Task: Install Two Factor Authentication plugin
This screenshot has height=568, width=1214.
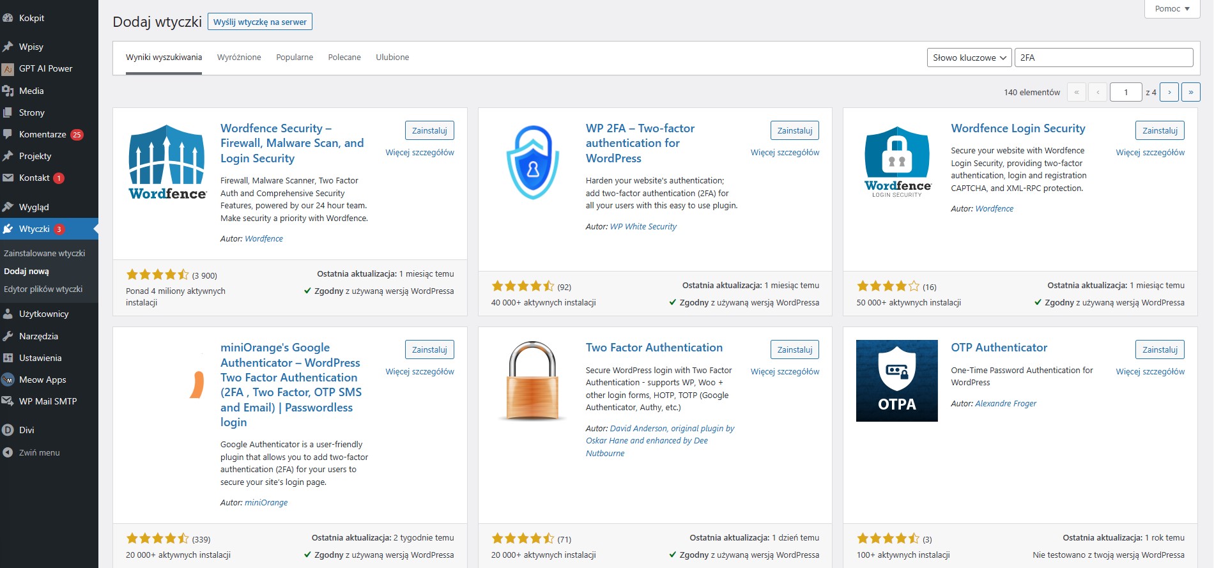Action: point(795,349)
